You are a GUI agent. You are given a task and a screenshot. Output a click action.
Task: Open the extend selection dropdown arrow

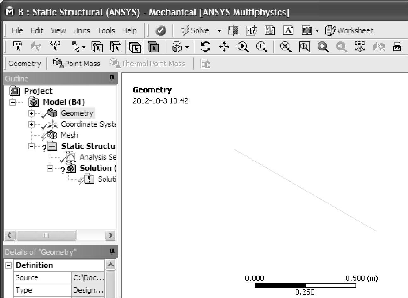pyautogui.click(x=187, y=47)
